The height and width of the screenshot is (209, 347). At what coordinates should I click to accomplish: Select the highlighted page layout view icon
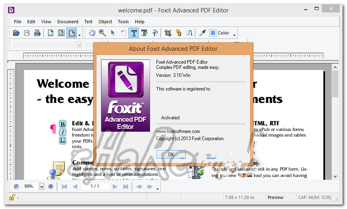coord(72,33)
